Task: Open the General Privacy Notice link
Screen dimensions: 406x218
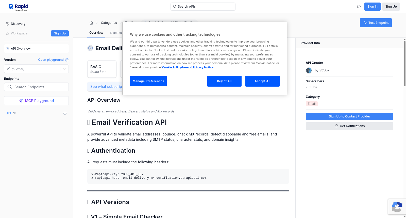Action: click(x=197, y=67)
